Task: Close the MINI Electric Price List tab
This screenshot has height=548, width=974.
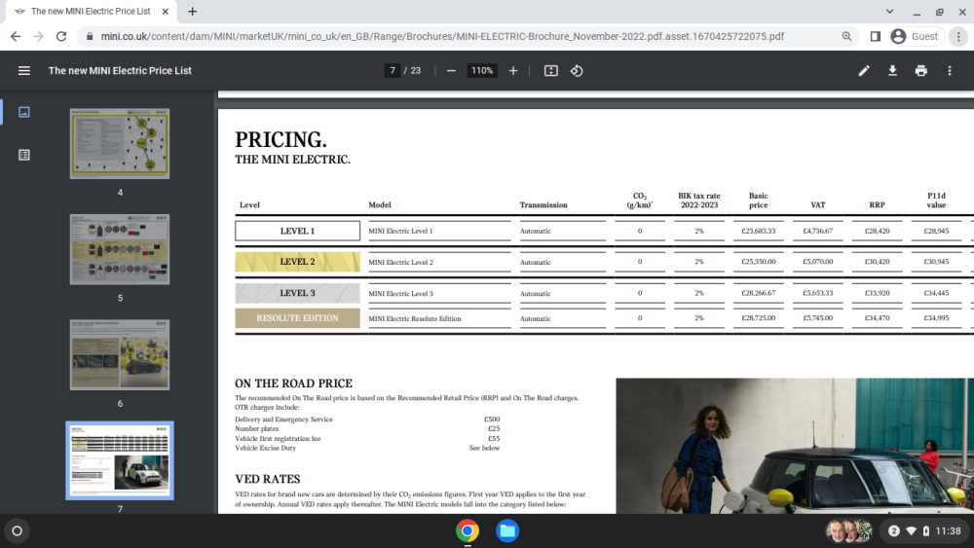Action: [x=166, y=11]
